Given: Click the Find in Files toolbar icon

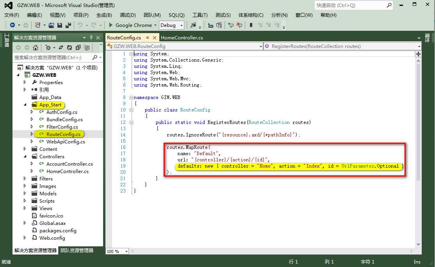Looking at the screenshot, I should click(193, 25).
